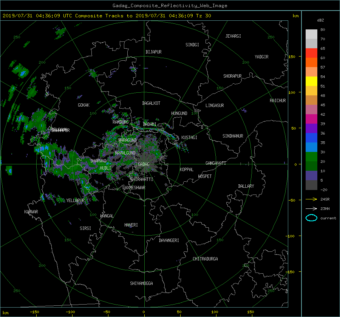
Task: Select the GANGAVATI label
Action: click(216, 163)
